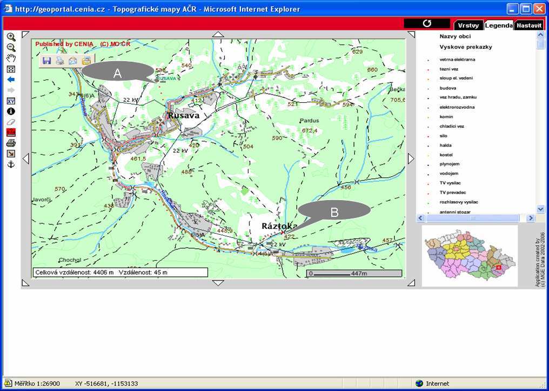Click the legend scroll left arrow

pos(421,218)
